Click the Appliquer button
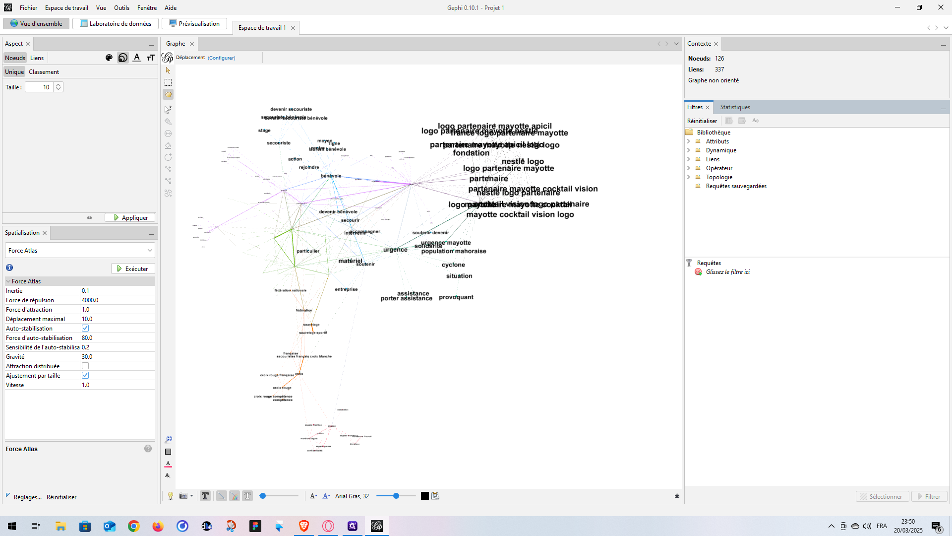Viewport: 952px width, 536px height. click(130, 217)
